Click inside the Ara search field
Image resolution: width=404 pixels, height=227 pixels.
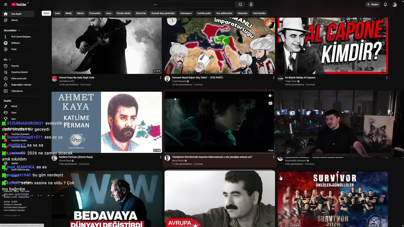[193, 4]
